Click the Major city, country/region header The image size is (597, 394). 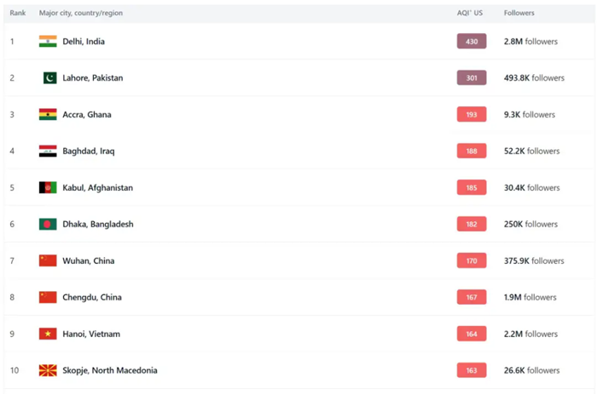point(82,14)
